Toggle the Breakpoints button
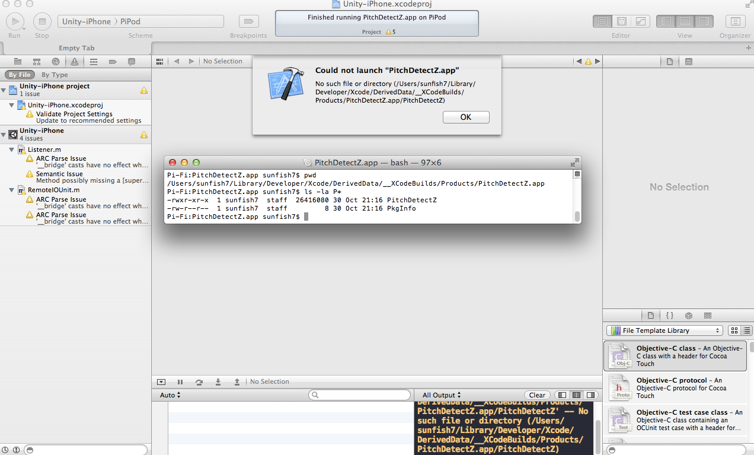 pos(248,21)
